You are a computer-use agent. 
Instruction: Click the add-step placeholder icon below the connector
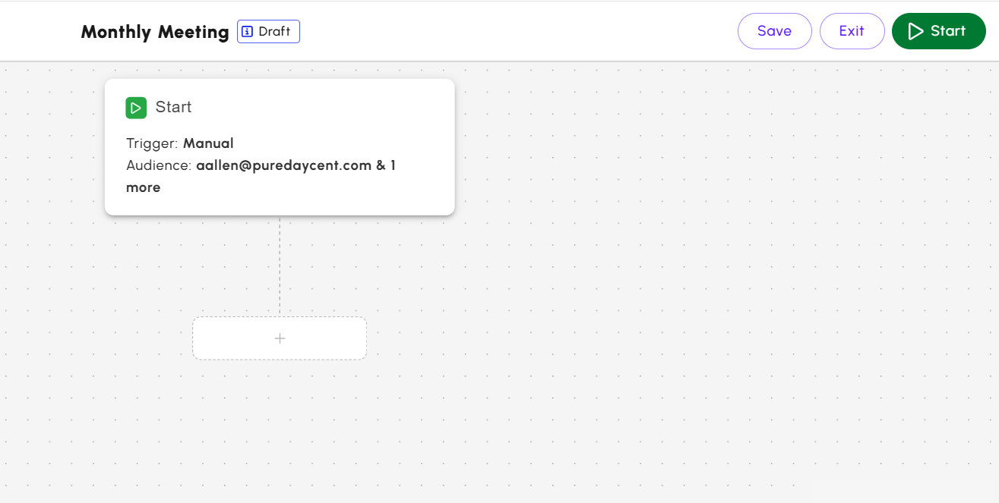[279, 338]
